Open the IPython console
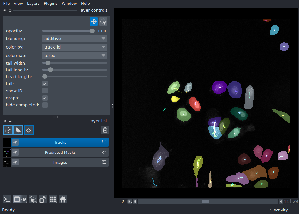The image size is (299, 214). tap(7, 200)
